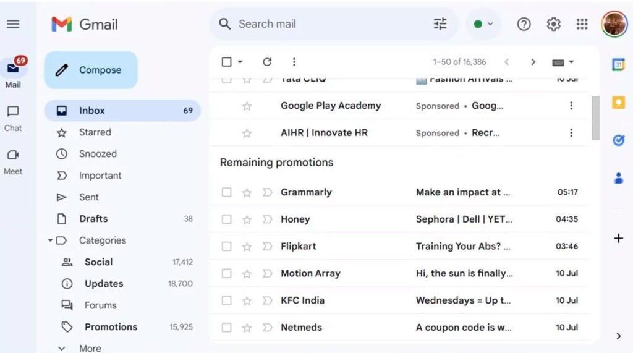Check the KFC India email checkbox

227,300
